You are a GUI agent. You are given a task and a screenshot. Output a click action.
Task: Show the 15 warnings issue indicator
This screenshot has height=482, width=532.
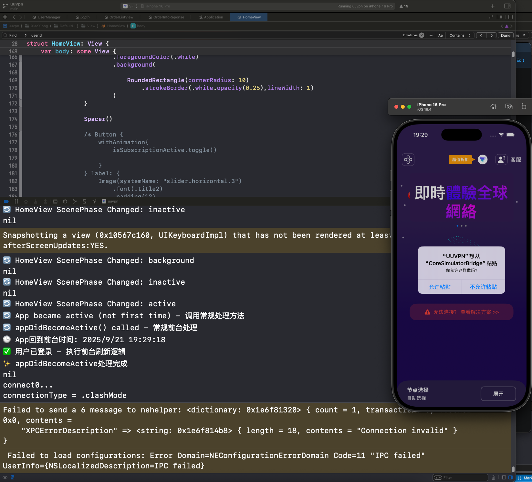pyautogui.click(x=404, y=6)
